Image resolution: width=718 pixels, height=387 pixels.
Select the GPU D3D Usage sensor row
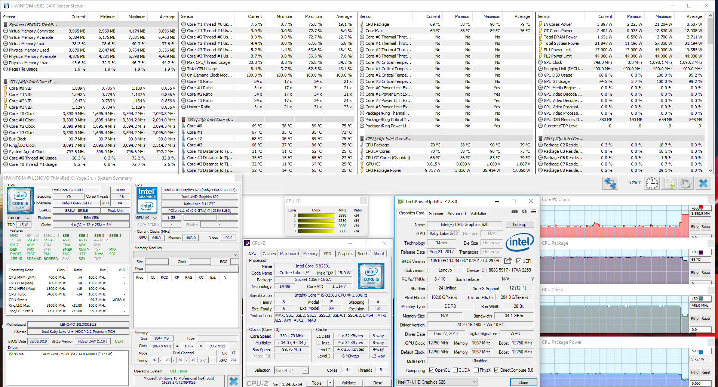tap(621, 75)
